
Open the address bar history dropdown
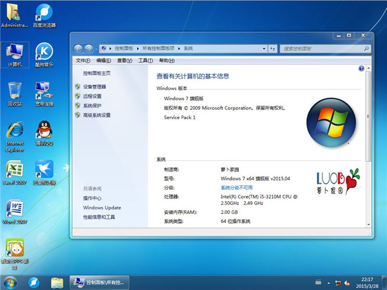tap(264, 48)
